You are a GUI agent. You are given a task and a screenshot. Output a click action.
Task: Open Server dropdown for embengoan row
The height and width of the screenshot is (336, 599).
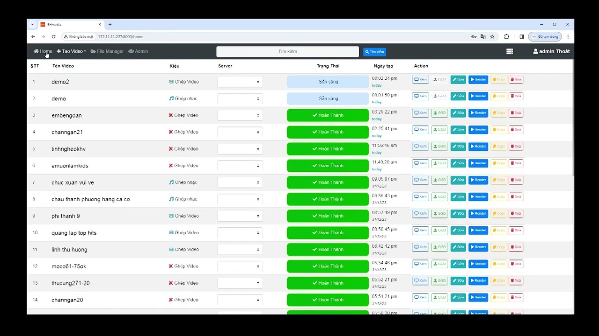[x=240, y=115]
